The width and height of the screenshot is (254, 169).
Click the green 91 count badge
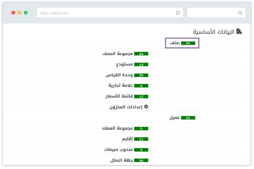pos(188,43)
